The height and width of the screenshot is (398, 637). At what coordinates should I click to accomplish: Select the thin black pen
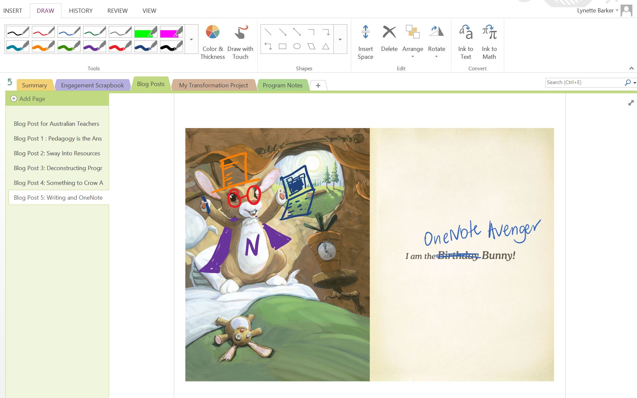point(18,32)
